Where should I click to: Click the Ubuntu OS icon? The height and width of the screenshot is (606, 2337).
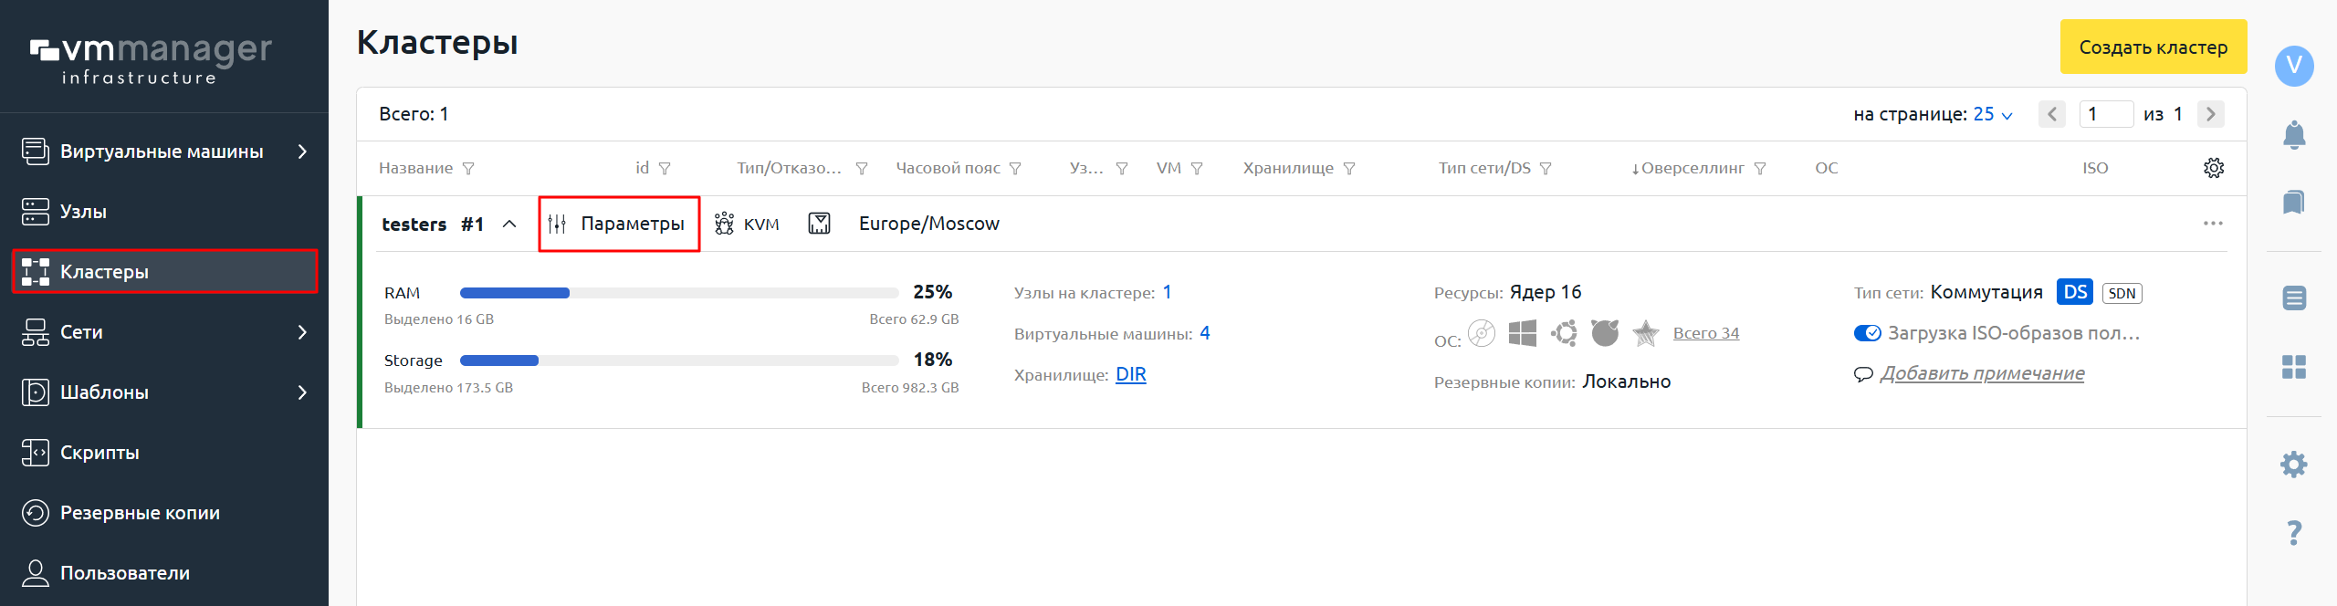point(1564,333)
